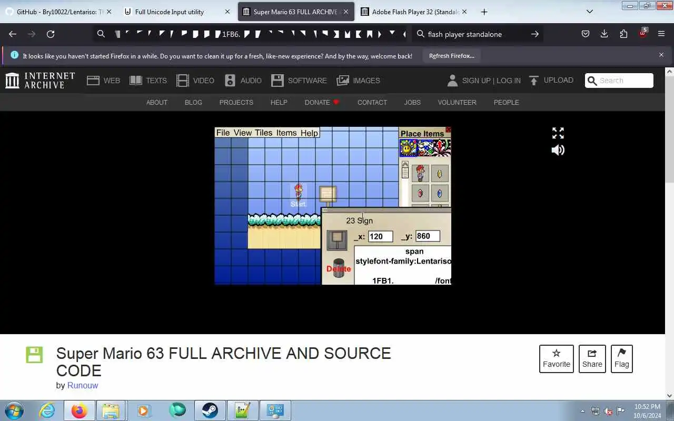
Task: Open the uBlock Origin extension
Action: (642, 34)
